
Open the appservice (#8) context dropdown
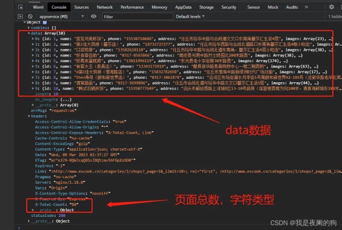[62, 17]
